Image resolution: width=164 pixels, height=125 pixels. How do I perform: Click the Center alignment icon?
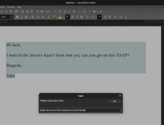coord(72,17)
